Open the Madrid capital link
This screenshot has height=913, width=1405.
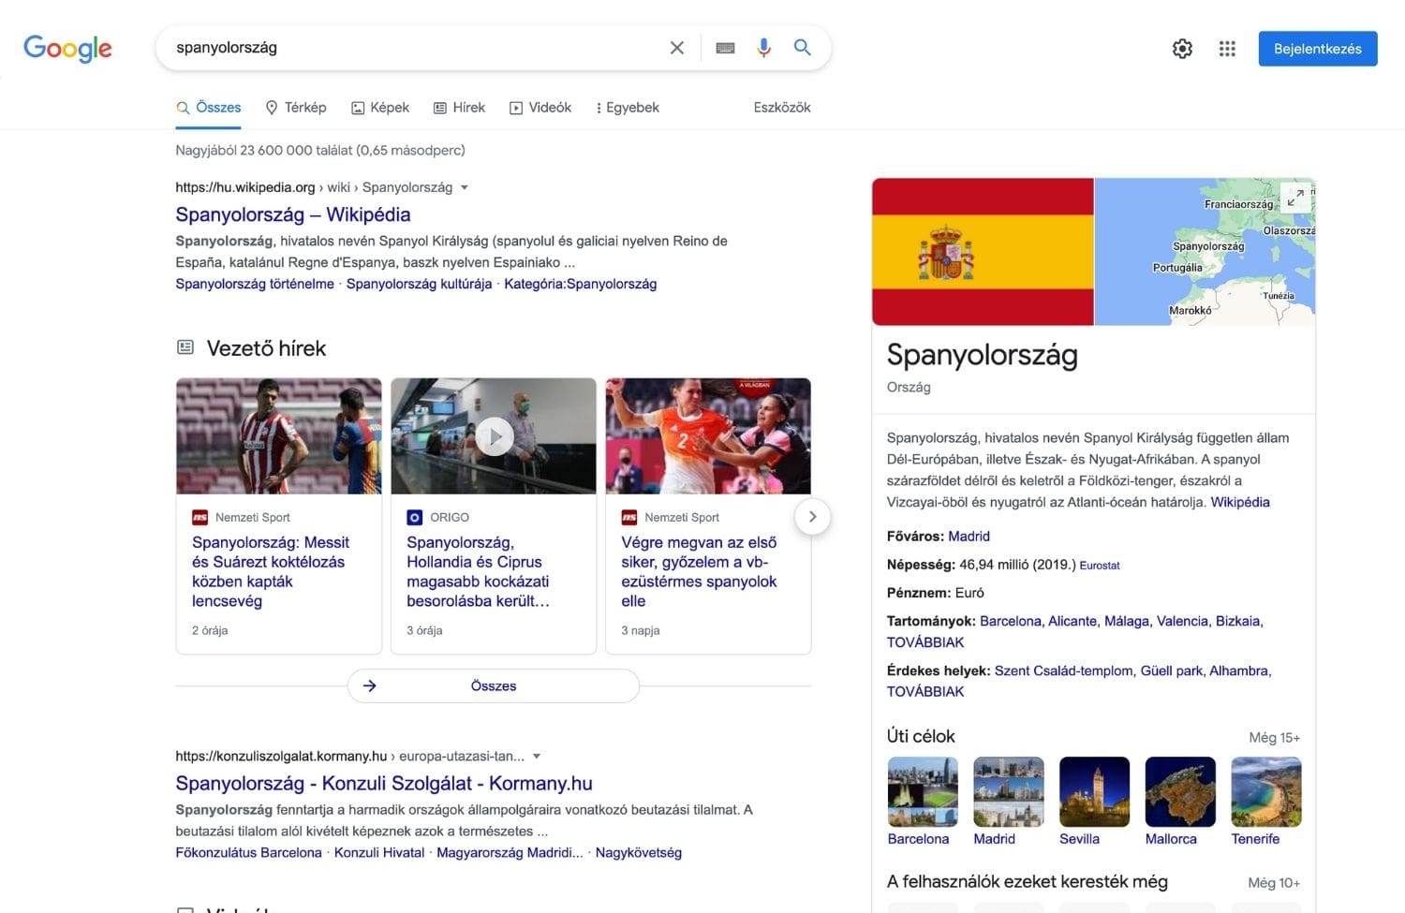(x=969, y=537)
